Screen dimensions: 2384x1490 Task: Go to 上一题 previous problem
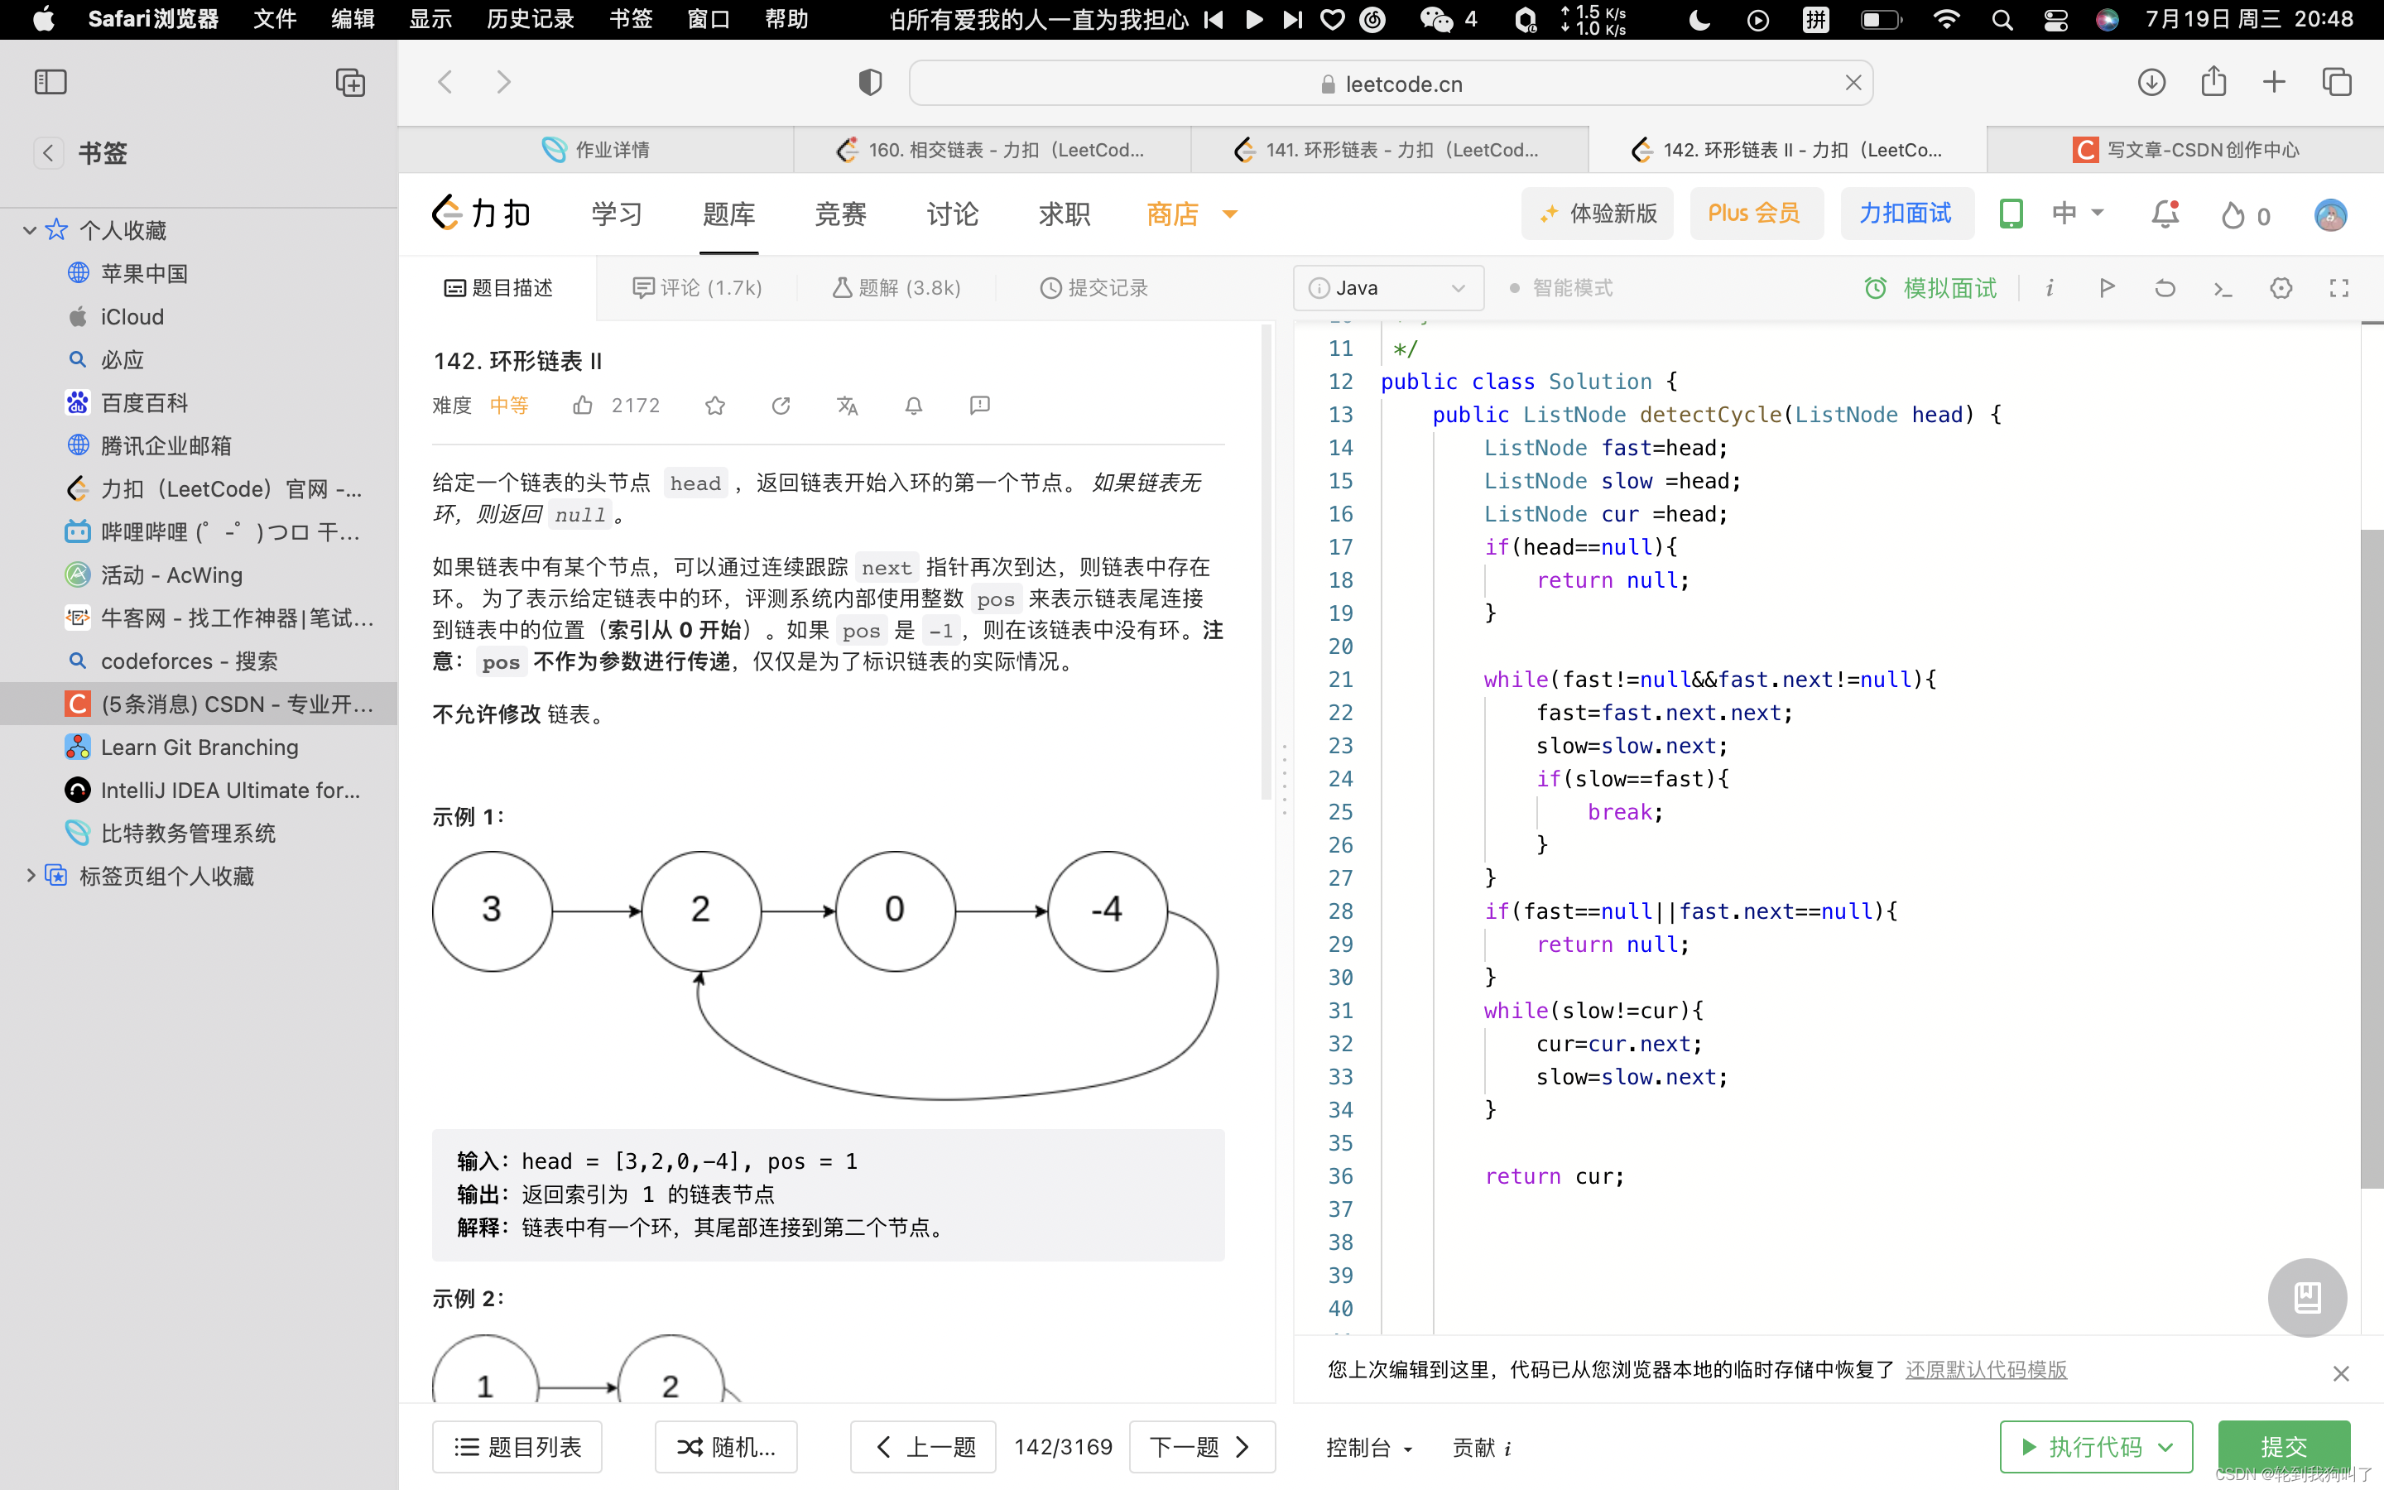(924, 1447)
